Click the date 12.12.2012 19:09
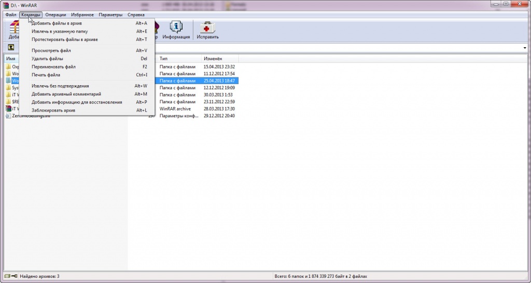The width and height of the screenshot is (531, 283). (x=219, y=87)
